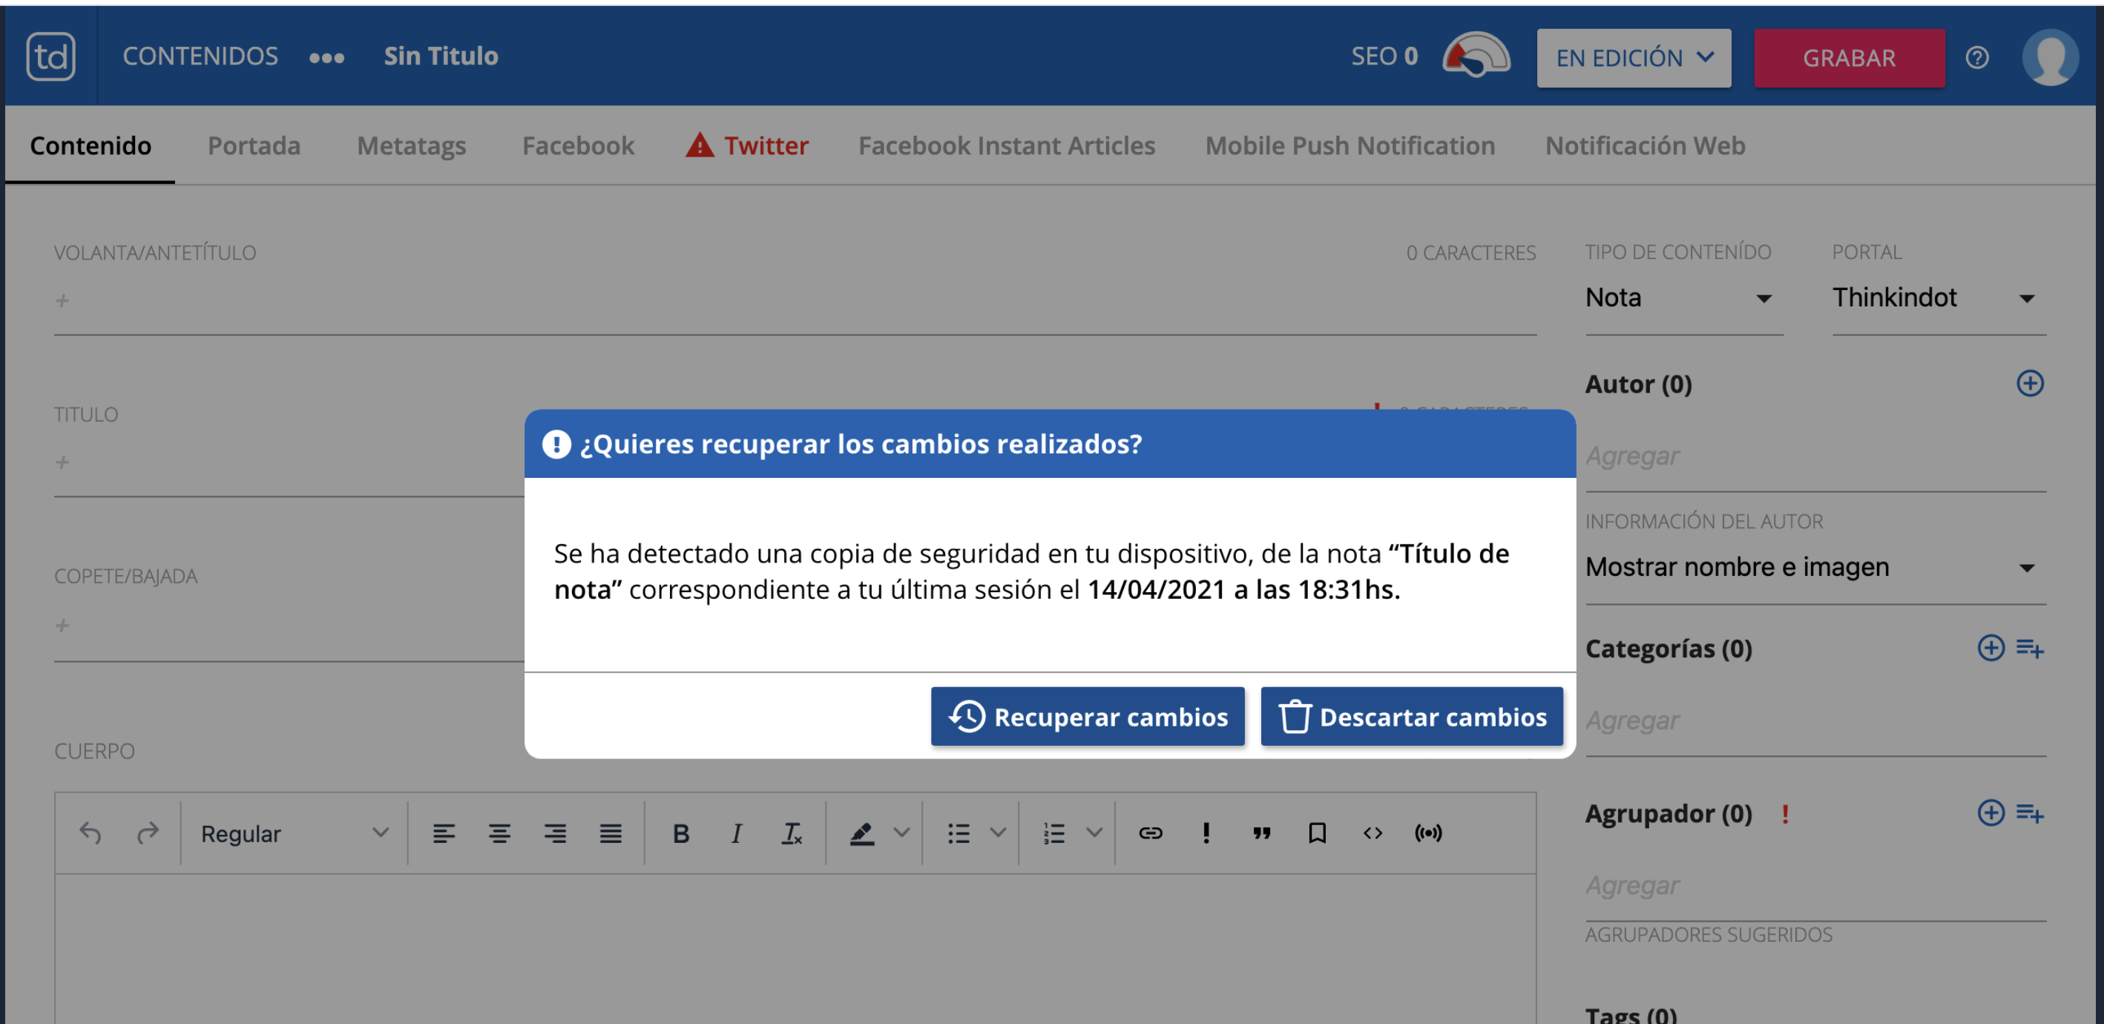
Task: Open the Categorías list-add icon
Action: click(2030, 649)
